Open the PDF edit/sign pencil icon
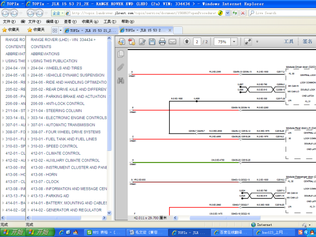This screenshot has height=237, width=316. click(x=142, y=42)
